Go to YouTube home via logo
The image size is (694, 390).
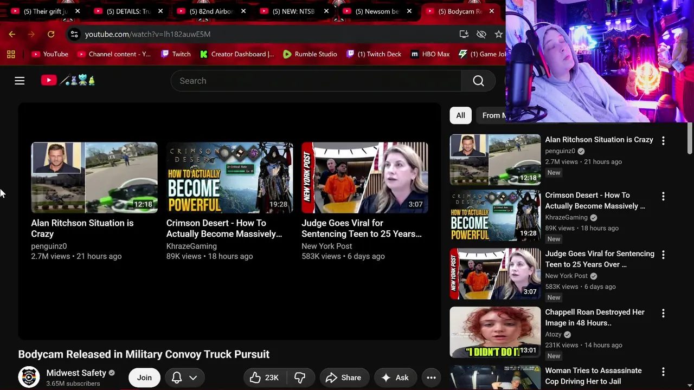[x=68, y=81]
